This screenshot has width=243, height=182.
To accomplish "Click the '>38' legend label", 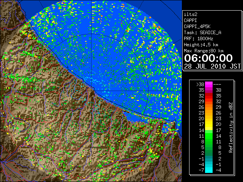I will click(x=200, y=84).
